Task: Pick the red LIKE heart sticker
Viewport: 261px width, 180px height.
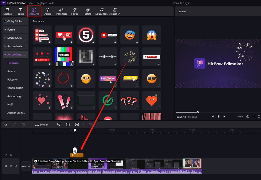Action: [x=64, y=35]
